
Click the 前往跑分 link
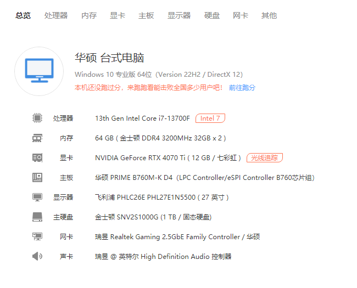pyautogui.click(x=242, y=87)
